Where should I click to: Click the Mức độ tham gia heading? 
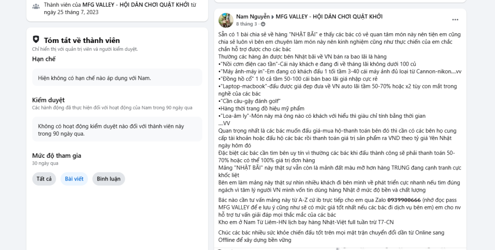(x=57, y=155)
